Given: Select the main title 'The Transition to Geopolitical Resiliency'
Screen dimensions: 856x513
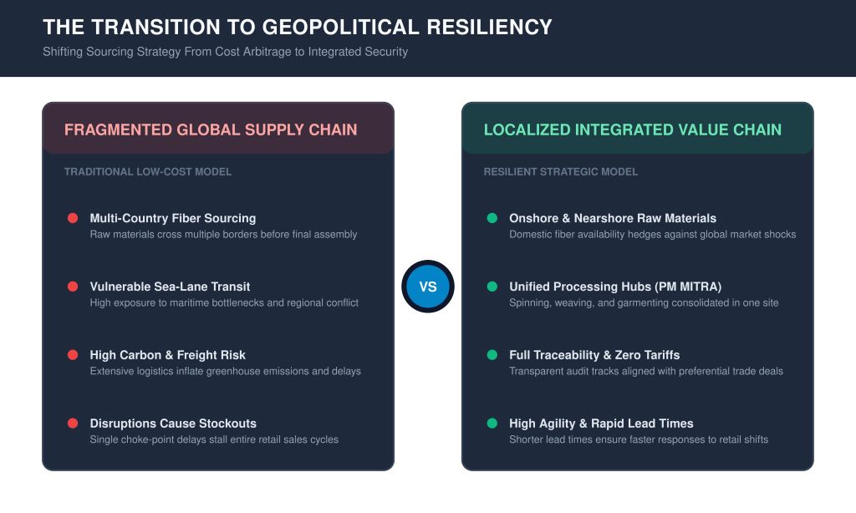Looking at the screenshot, I should 298,27.
